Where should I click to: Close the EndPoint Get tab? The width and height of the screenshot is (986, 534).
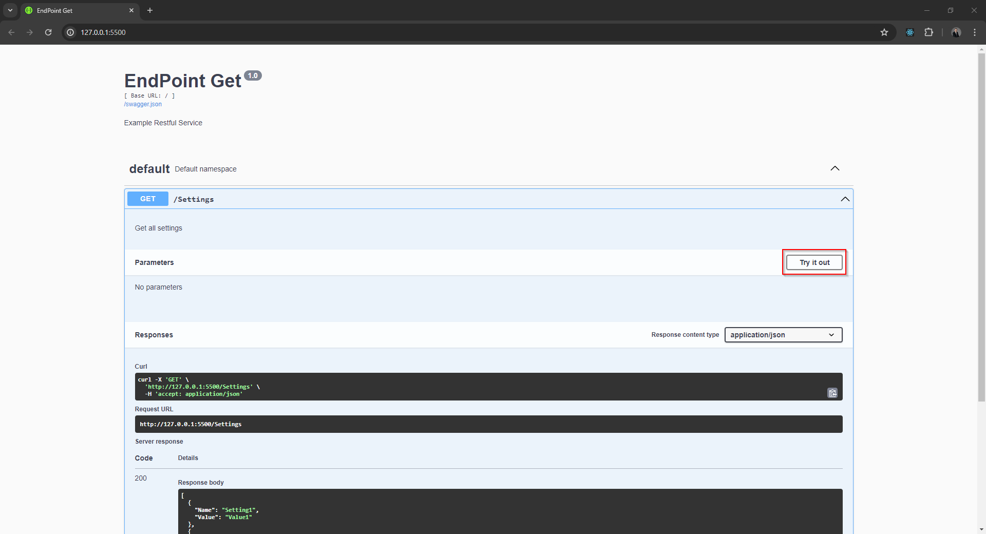[x=131, y=10]
